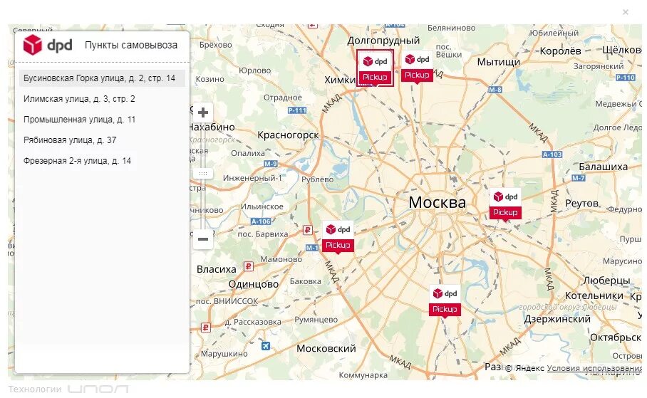This screenshot has width=647, height=398.
Task: Click the Королёв map label
Action: (x=560, y=51)
